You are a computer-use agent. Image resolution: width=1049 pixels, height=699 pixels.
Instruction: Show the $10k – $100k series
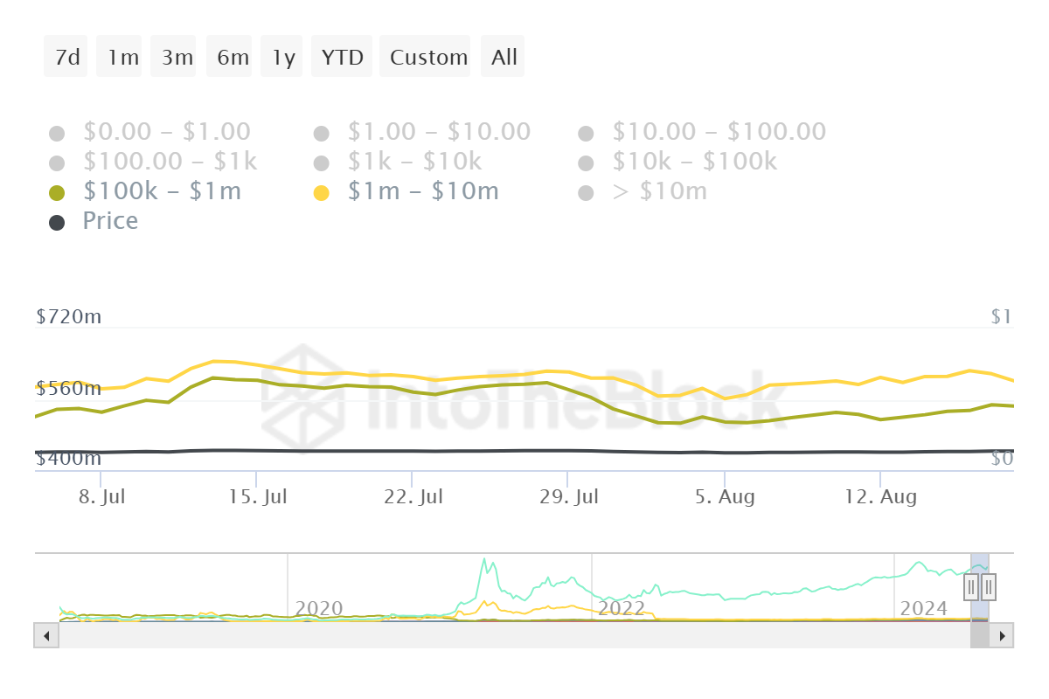[x=694, y=162]
